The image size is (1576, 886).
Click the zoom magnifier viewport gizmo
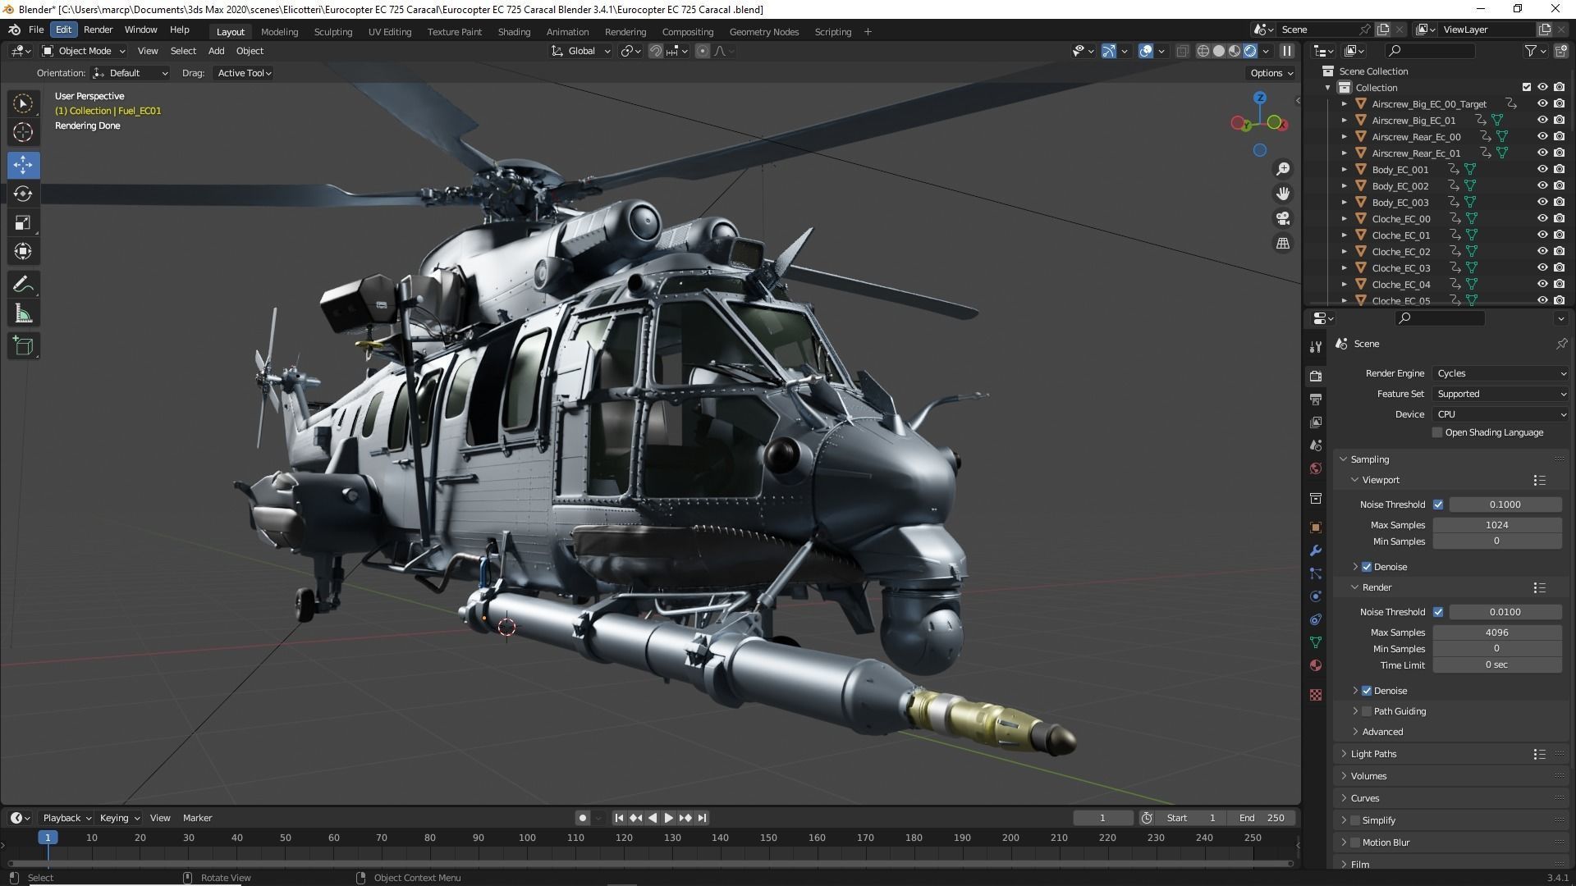coord(1282,169)
